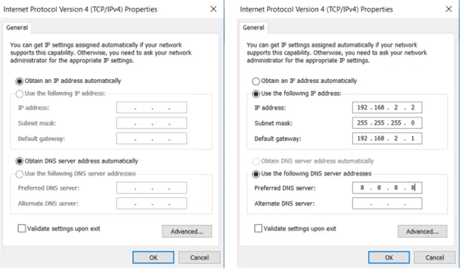Cancel the left dialog

point(200,258)
